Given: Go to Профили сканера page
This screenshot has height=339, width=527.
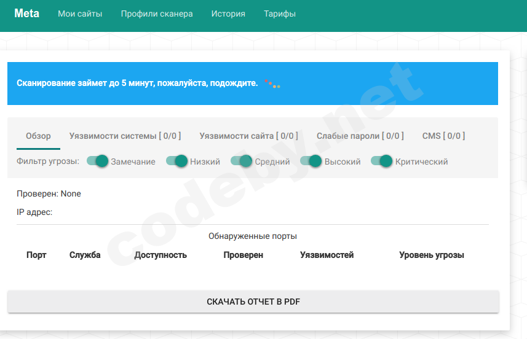Looking at the screenshot, I should point(157,14).
